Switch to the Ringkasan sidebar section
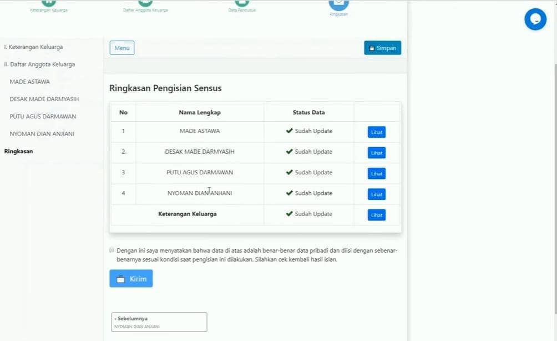 coord(19,151)
